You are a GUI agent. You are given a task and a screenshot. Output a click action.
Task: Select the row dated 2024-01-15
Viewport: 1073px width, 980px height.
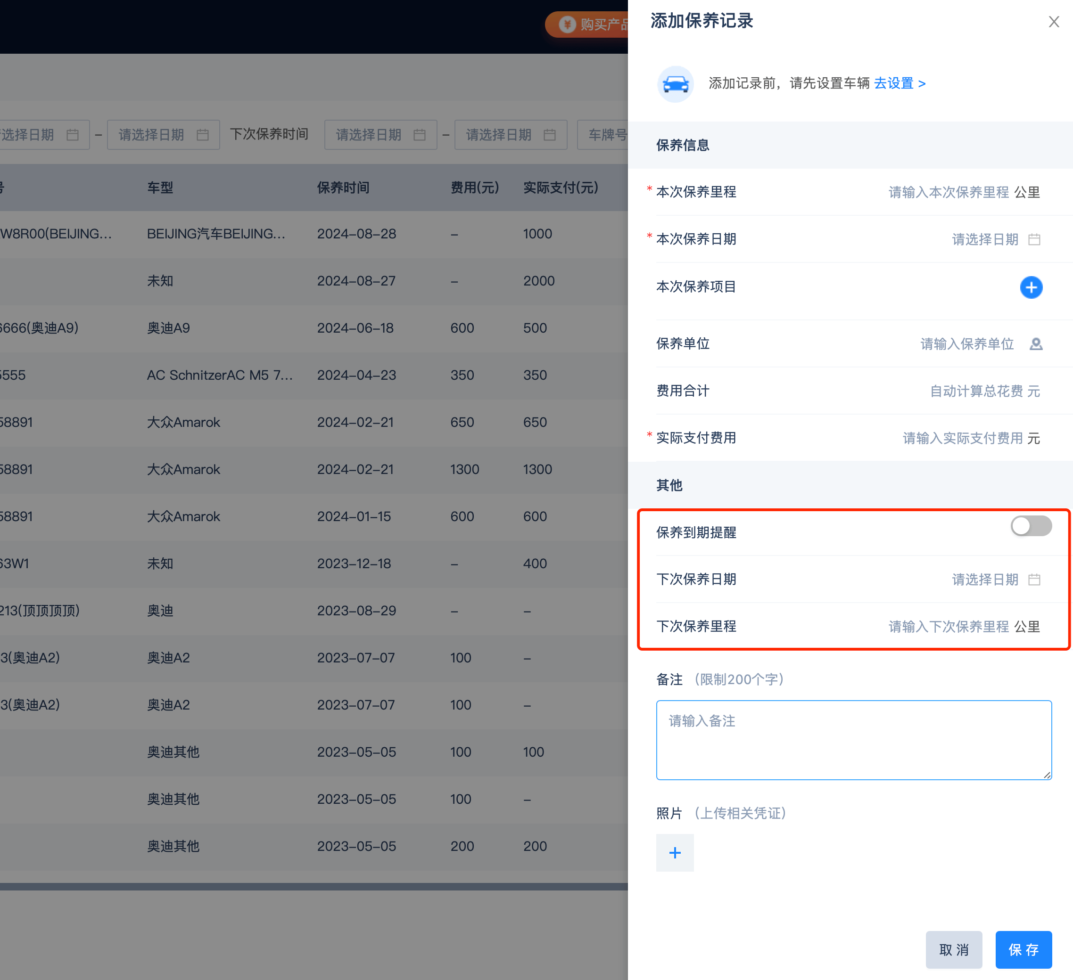click(314, 516)
